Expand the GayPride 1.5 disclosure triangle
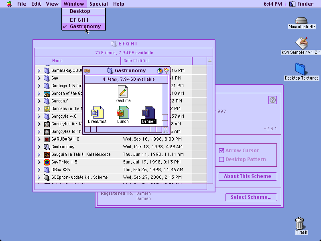The height and width of the screenshot is (241, 321). 39,162
